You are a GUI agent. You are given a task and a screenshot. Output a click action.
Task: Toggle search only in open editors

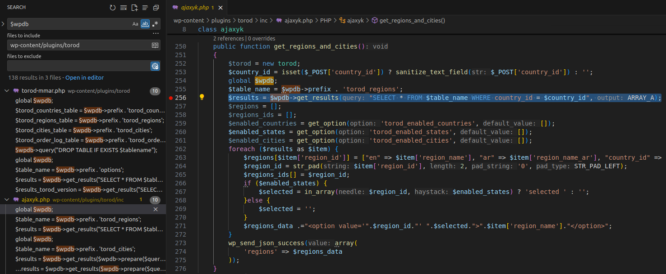[x=155, y=45]
